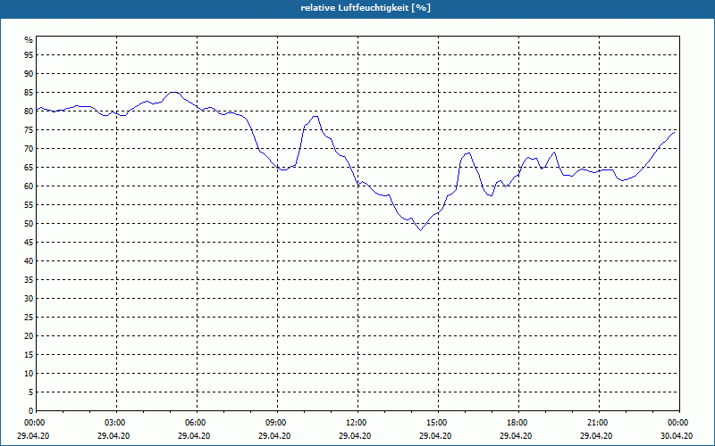Click the '29.04.20' date beneath 21:00
This screenshot has width=715, height=446.
pyautogui.click(x=596, y=436)
